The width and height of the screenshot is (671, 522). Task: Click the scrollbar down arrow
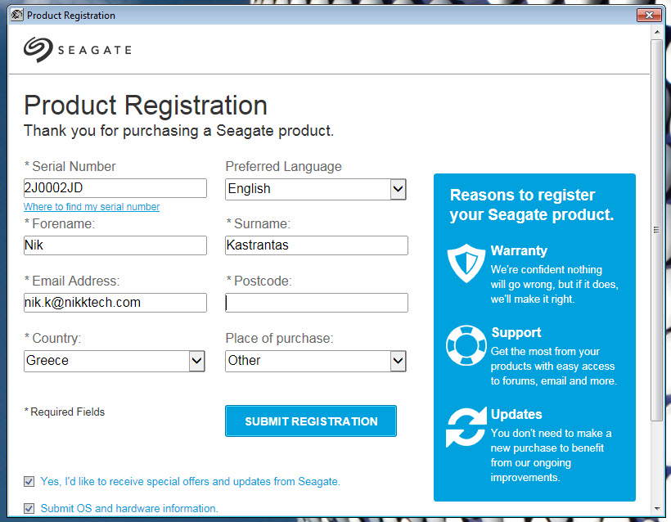click(x=657, y=509)
